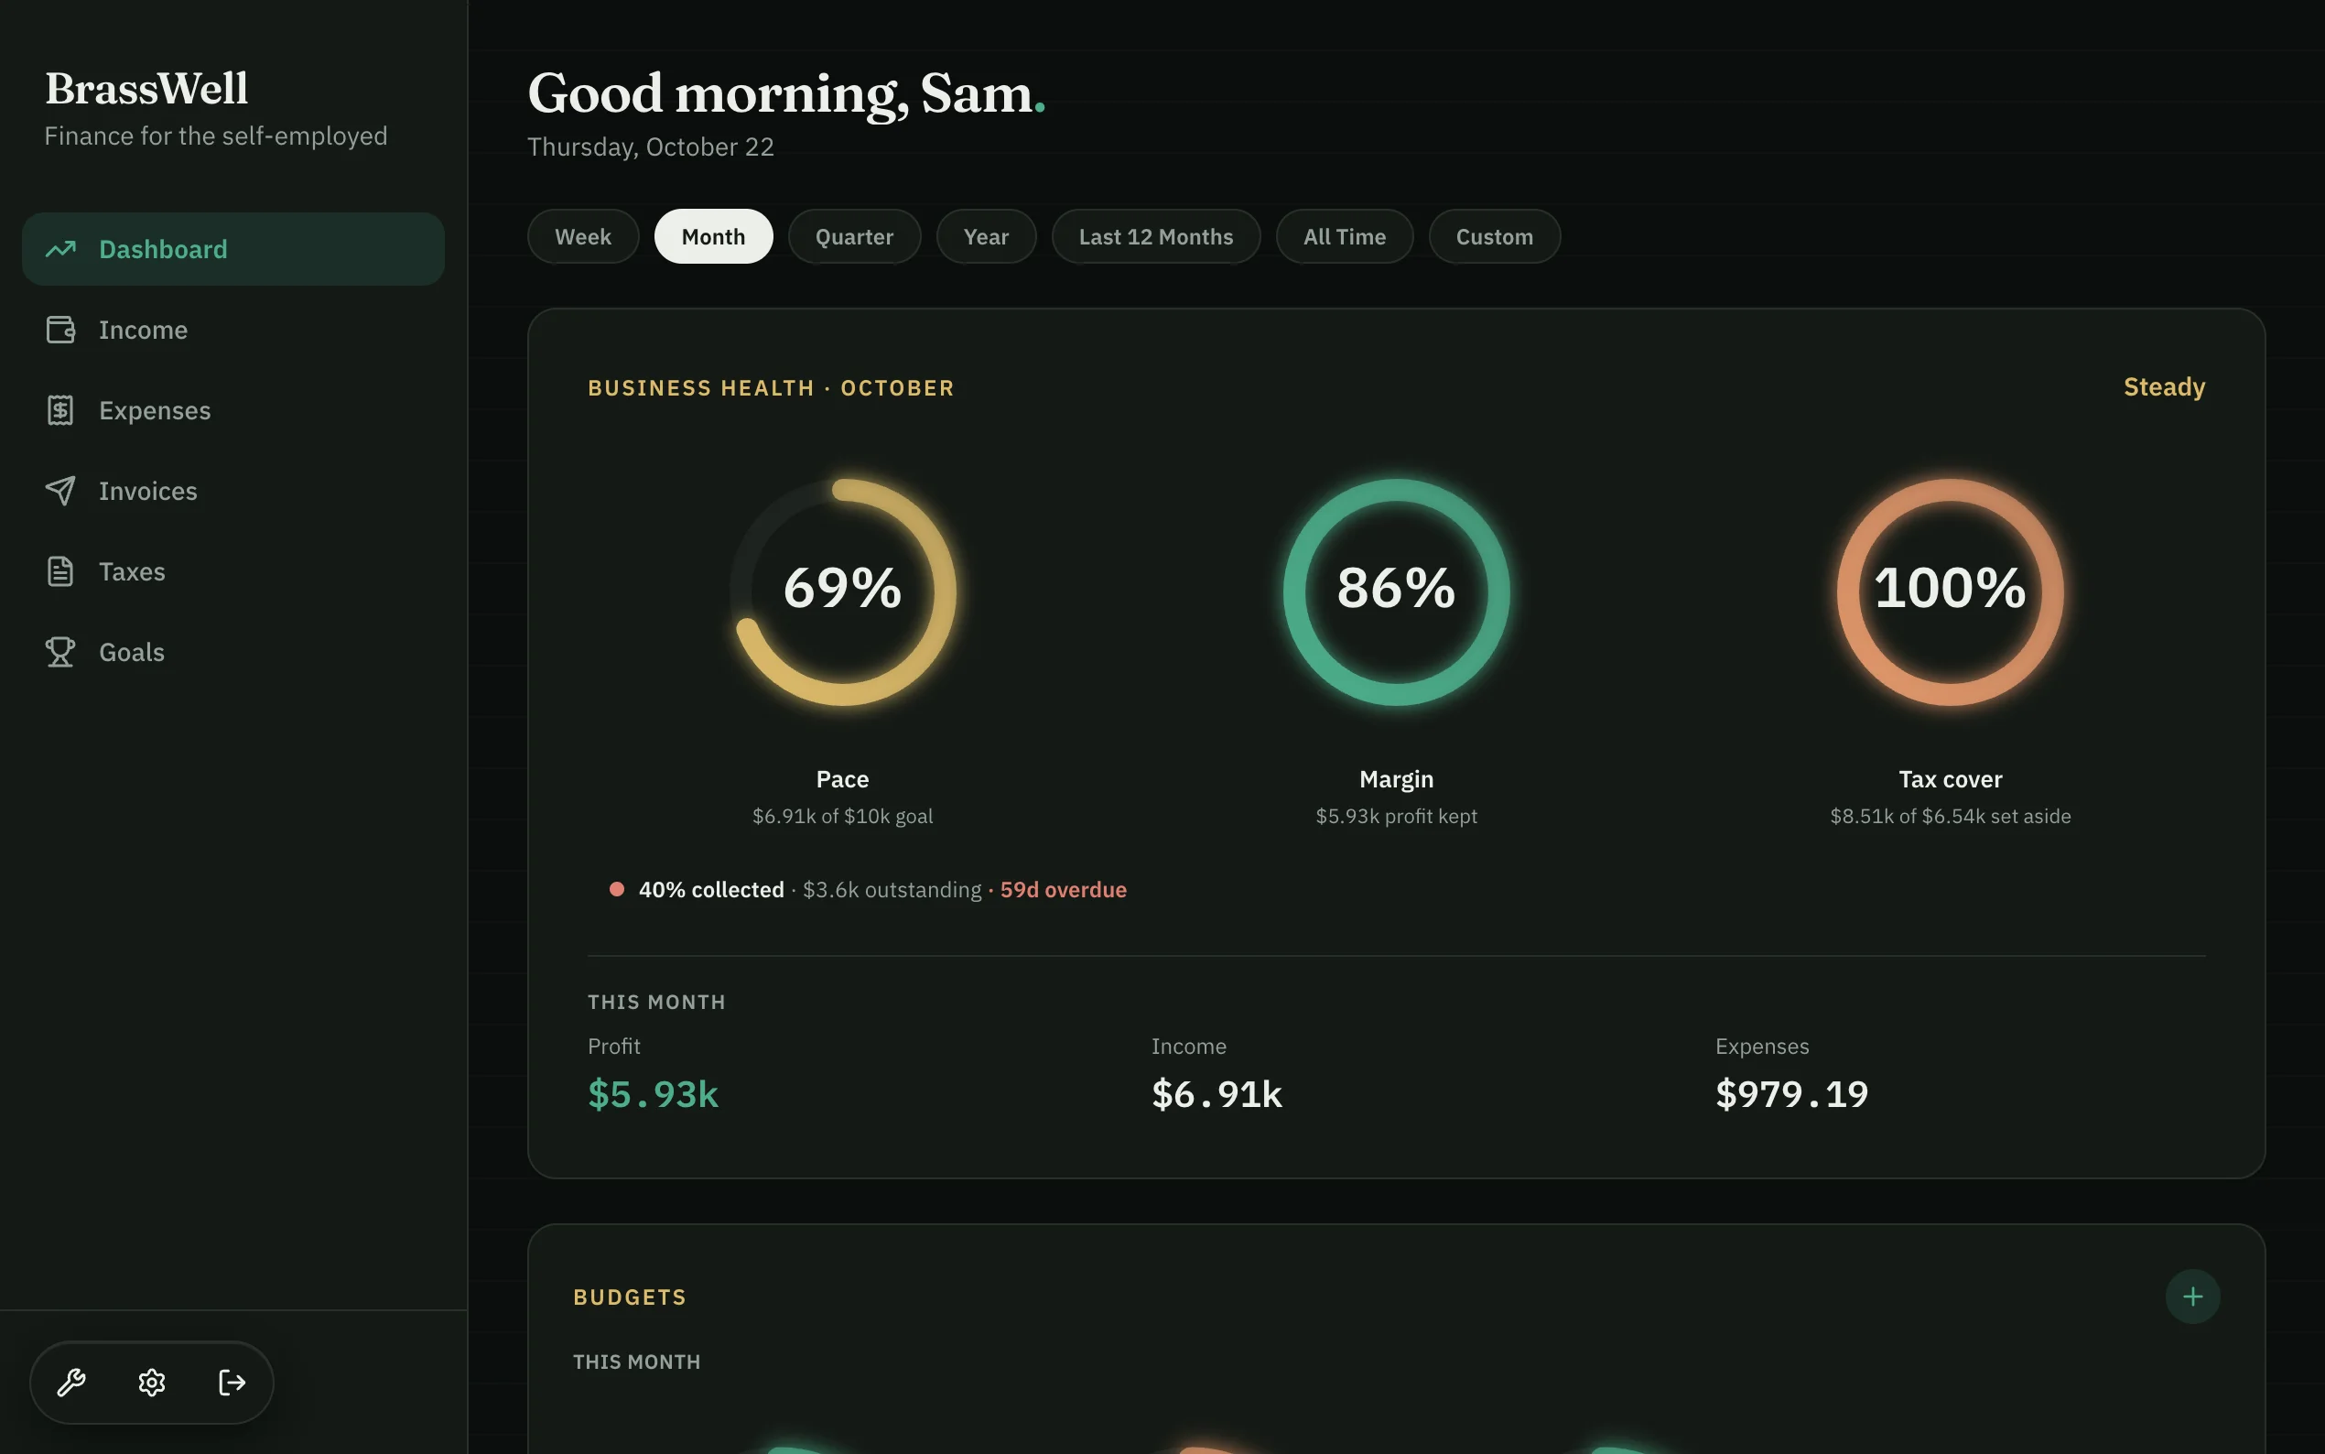The image size is (2325, 1454).
Task: Click the '59d overdue' text
Action: click(x=1063, y=889)
